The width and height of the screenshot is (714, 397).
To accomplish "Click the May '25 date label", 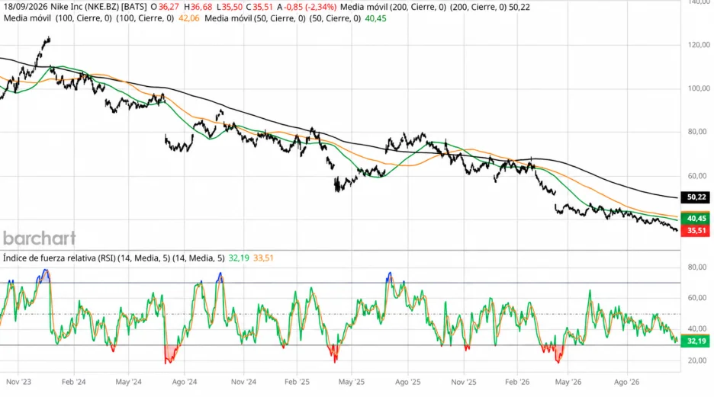I will tap(352, 382).
